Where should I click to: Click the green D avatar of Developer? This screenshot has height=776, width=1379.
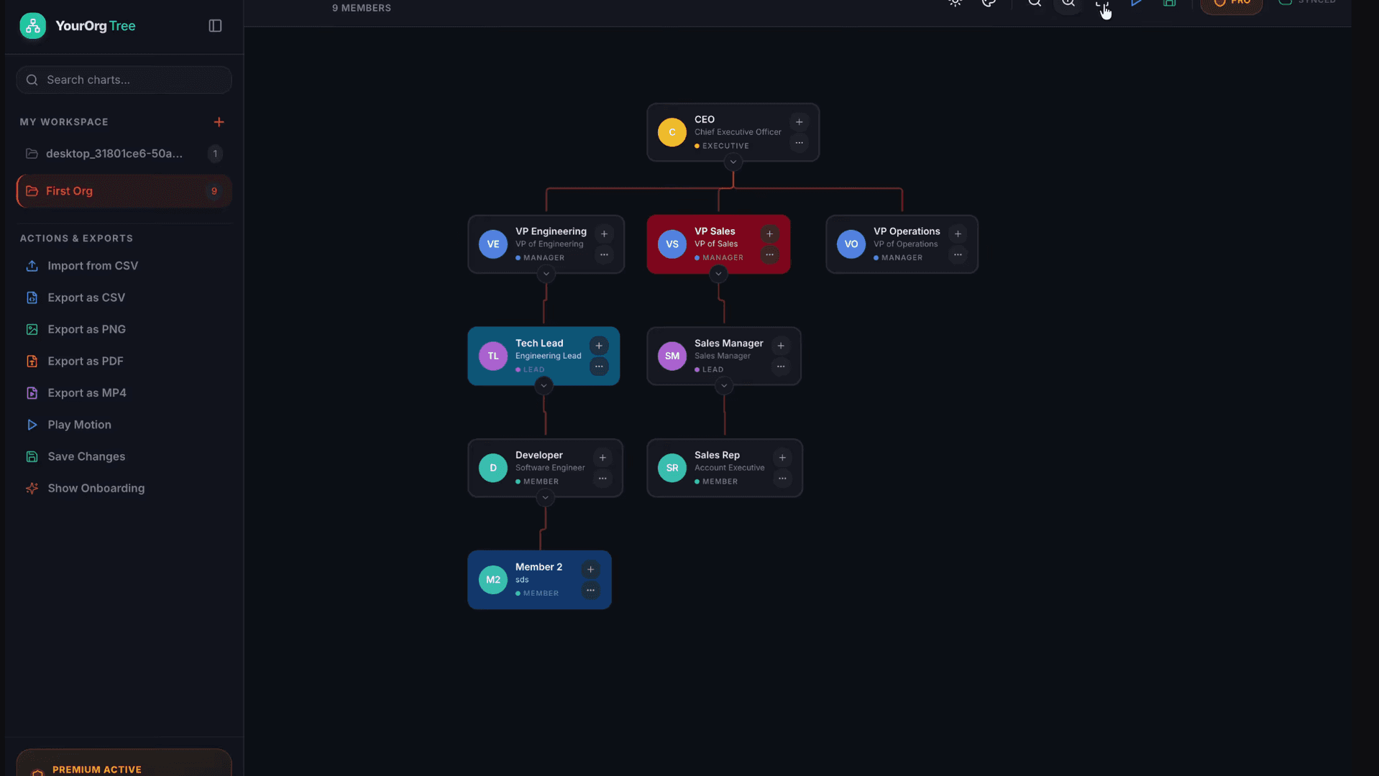point(493,468)
